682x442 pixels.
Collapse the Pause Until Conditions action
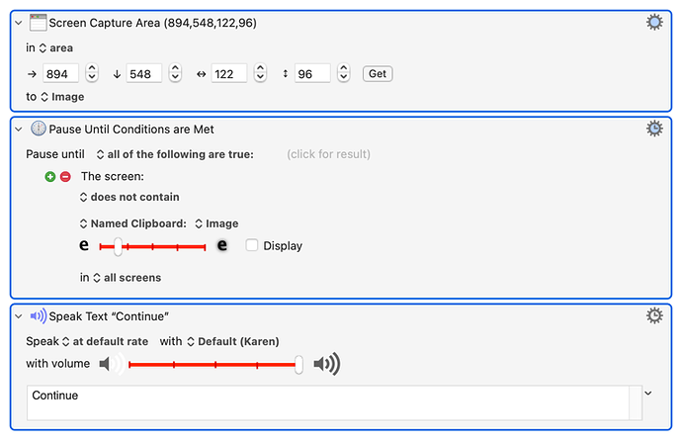[x=17, y=129]
